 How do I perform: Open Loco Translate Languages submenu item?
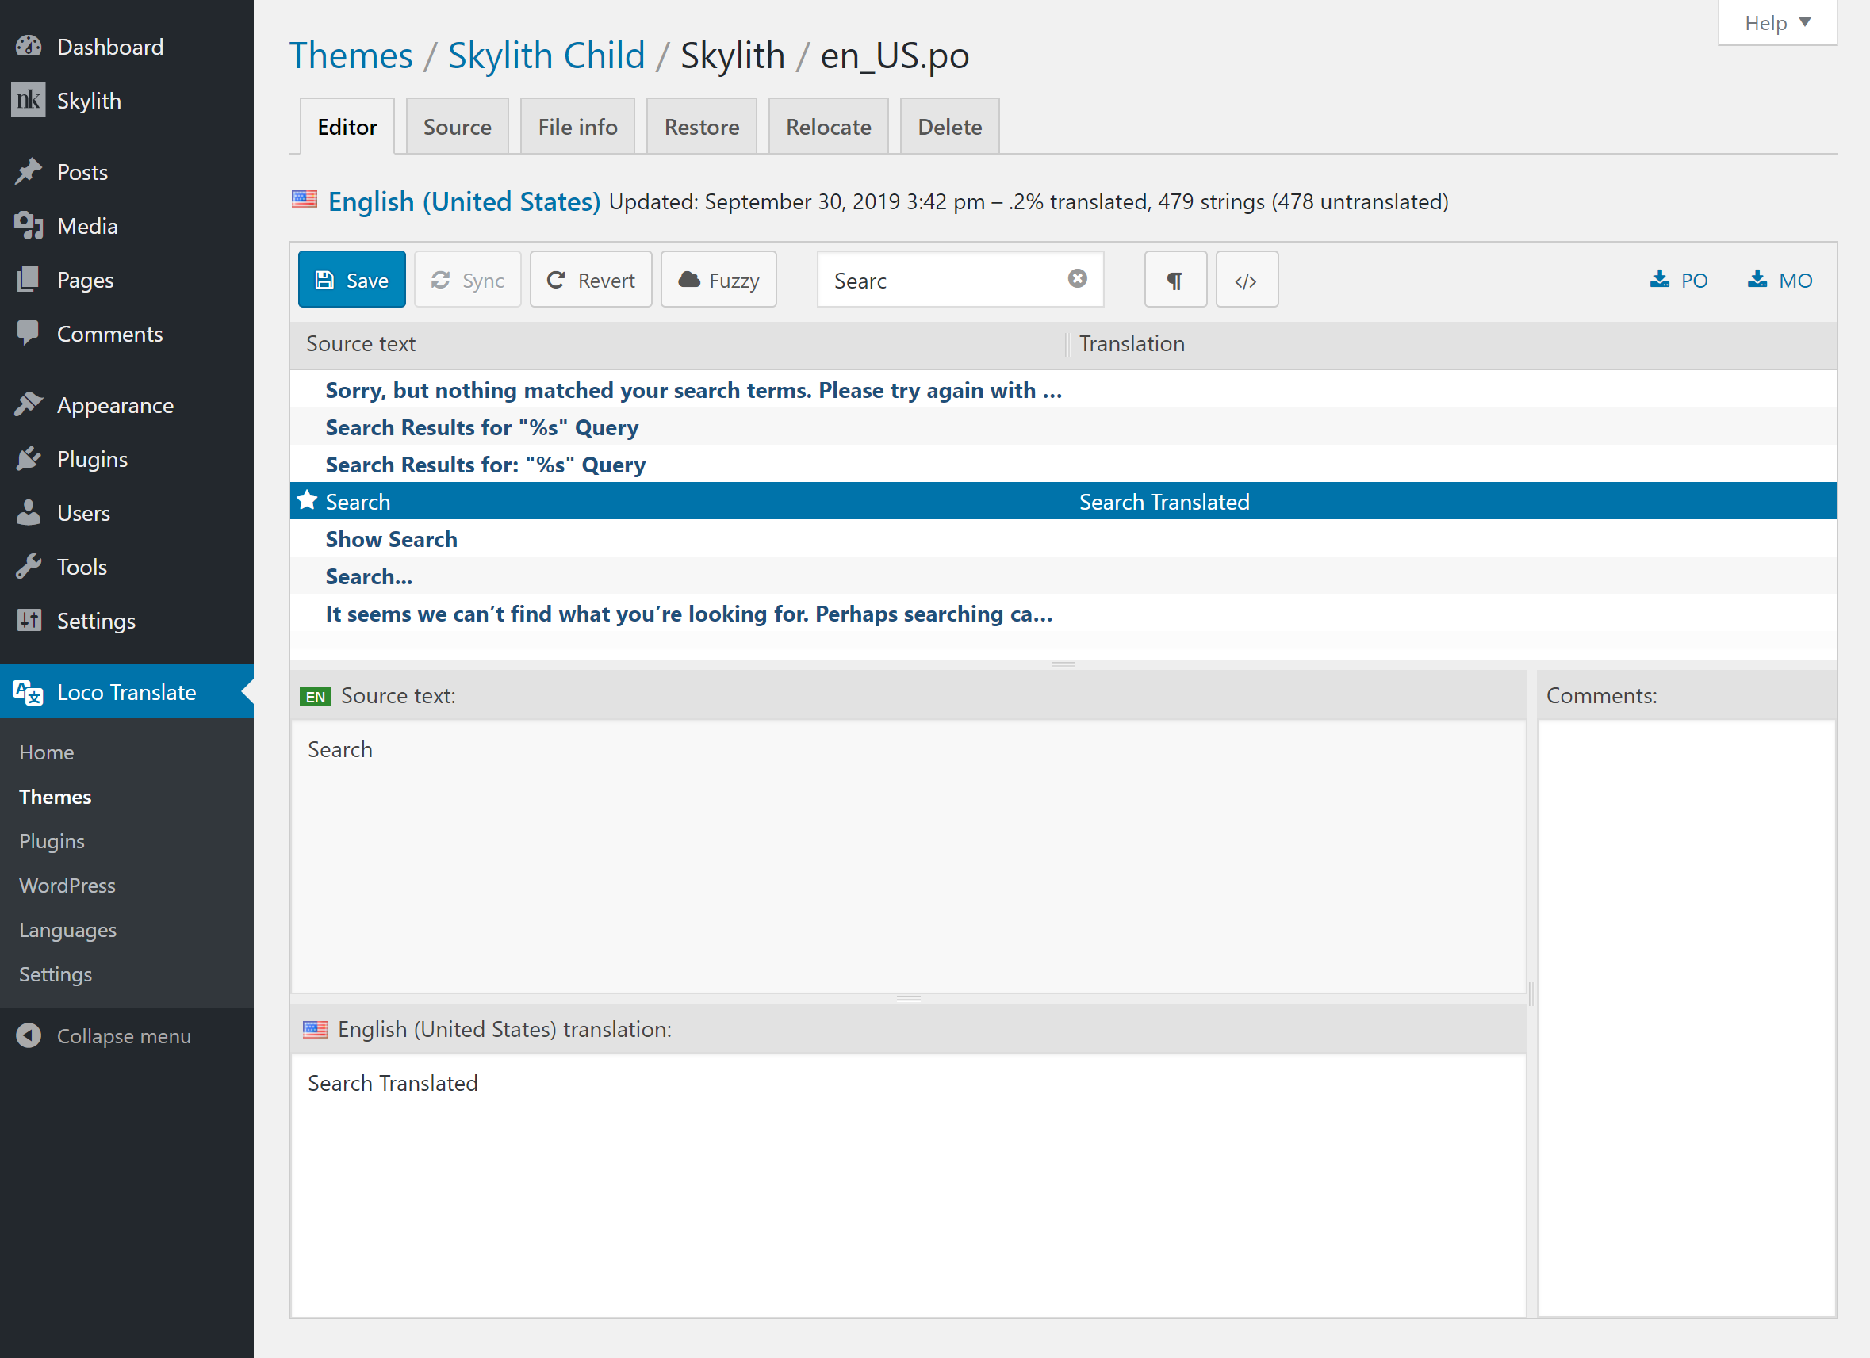(x=67, y=931)
